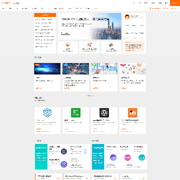
Task: Click the outlined button on the city banner
Action: point(65,33)
